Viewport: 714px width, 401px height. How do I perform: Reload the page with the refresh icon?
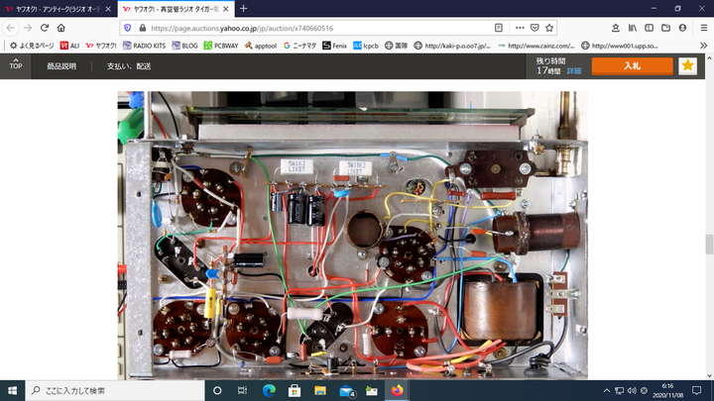45,28
